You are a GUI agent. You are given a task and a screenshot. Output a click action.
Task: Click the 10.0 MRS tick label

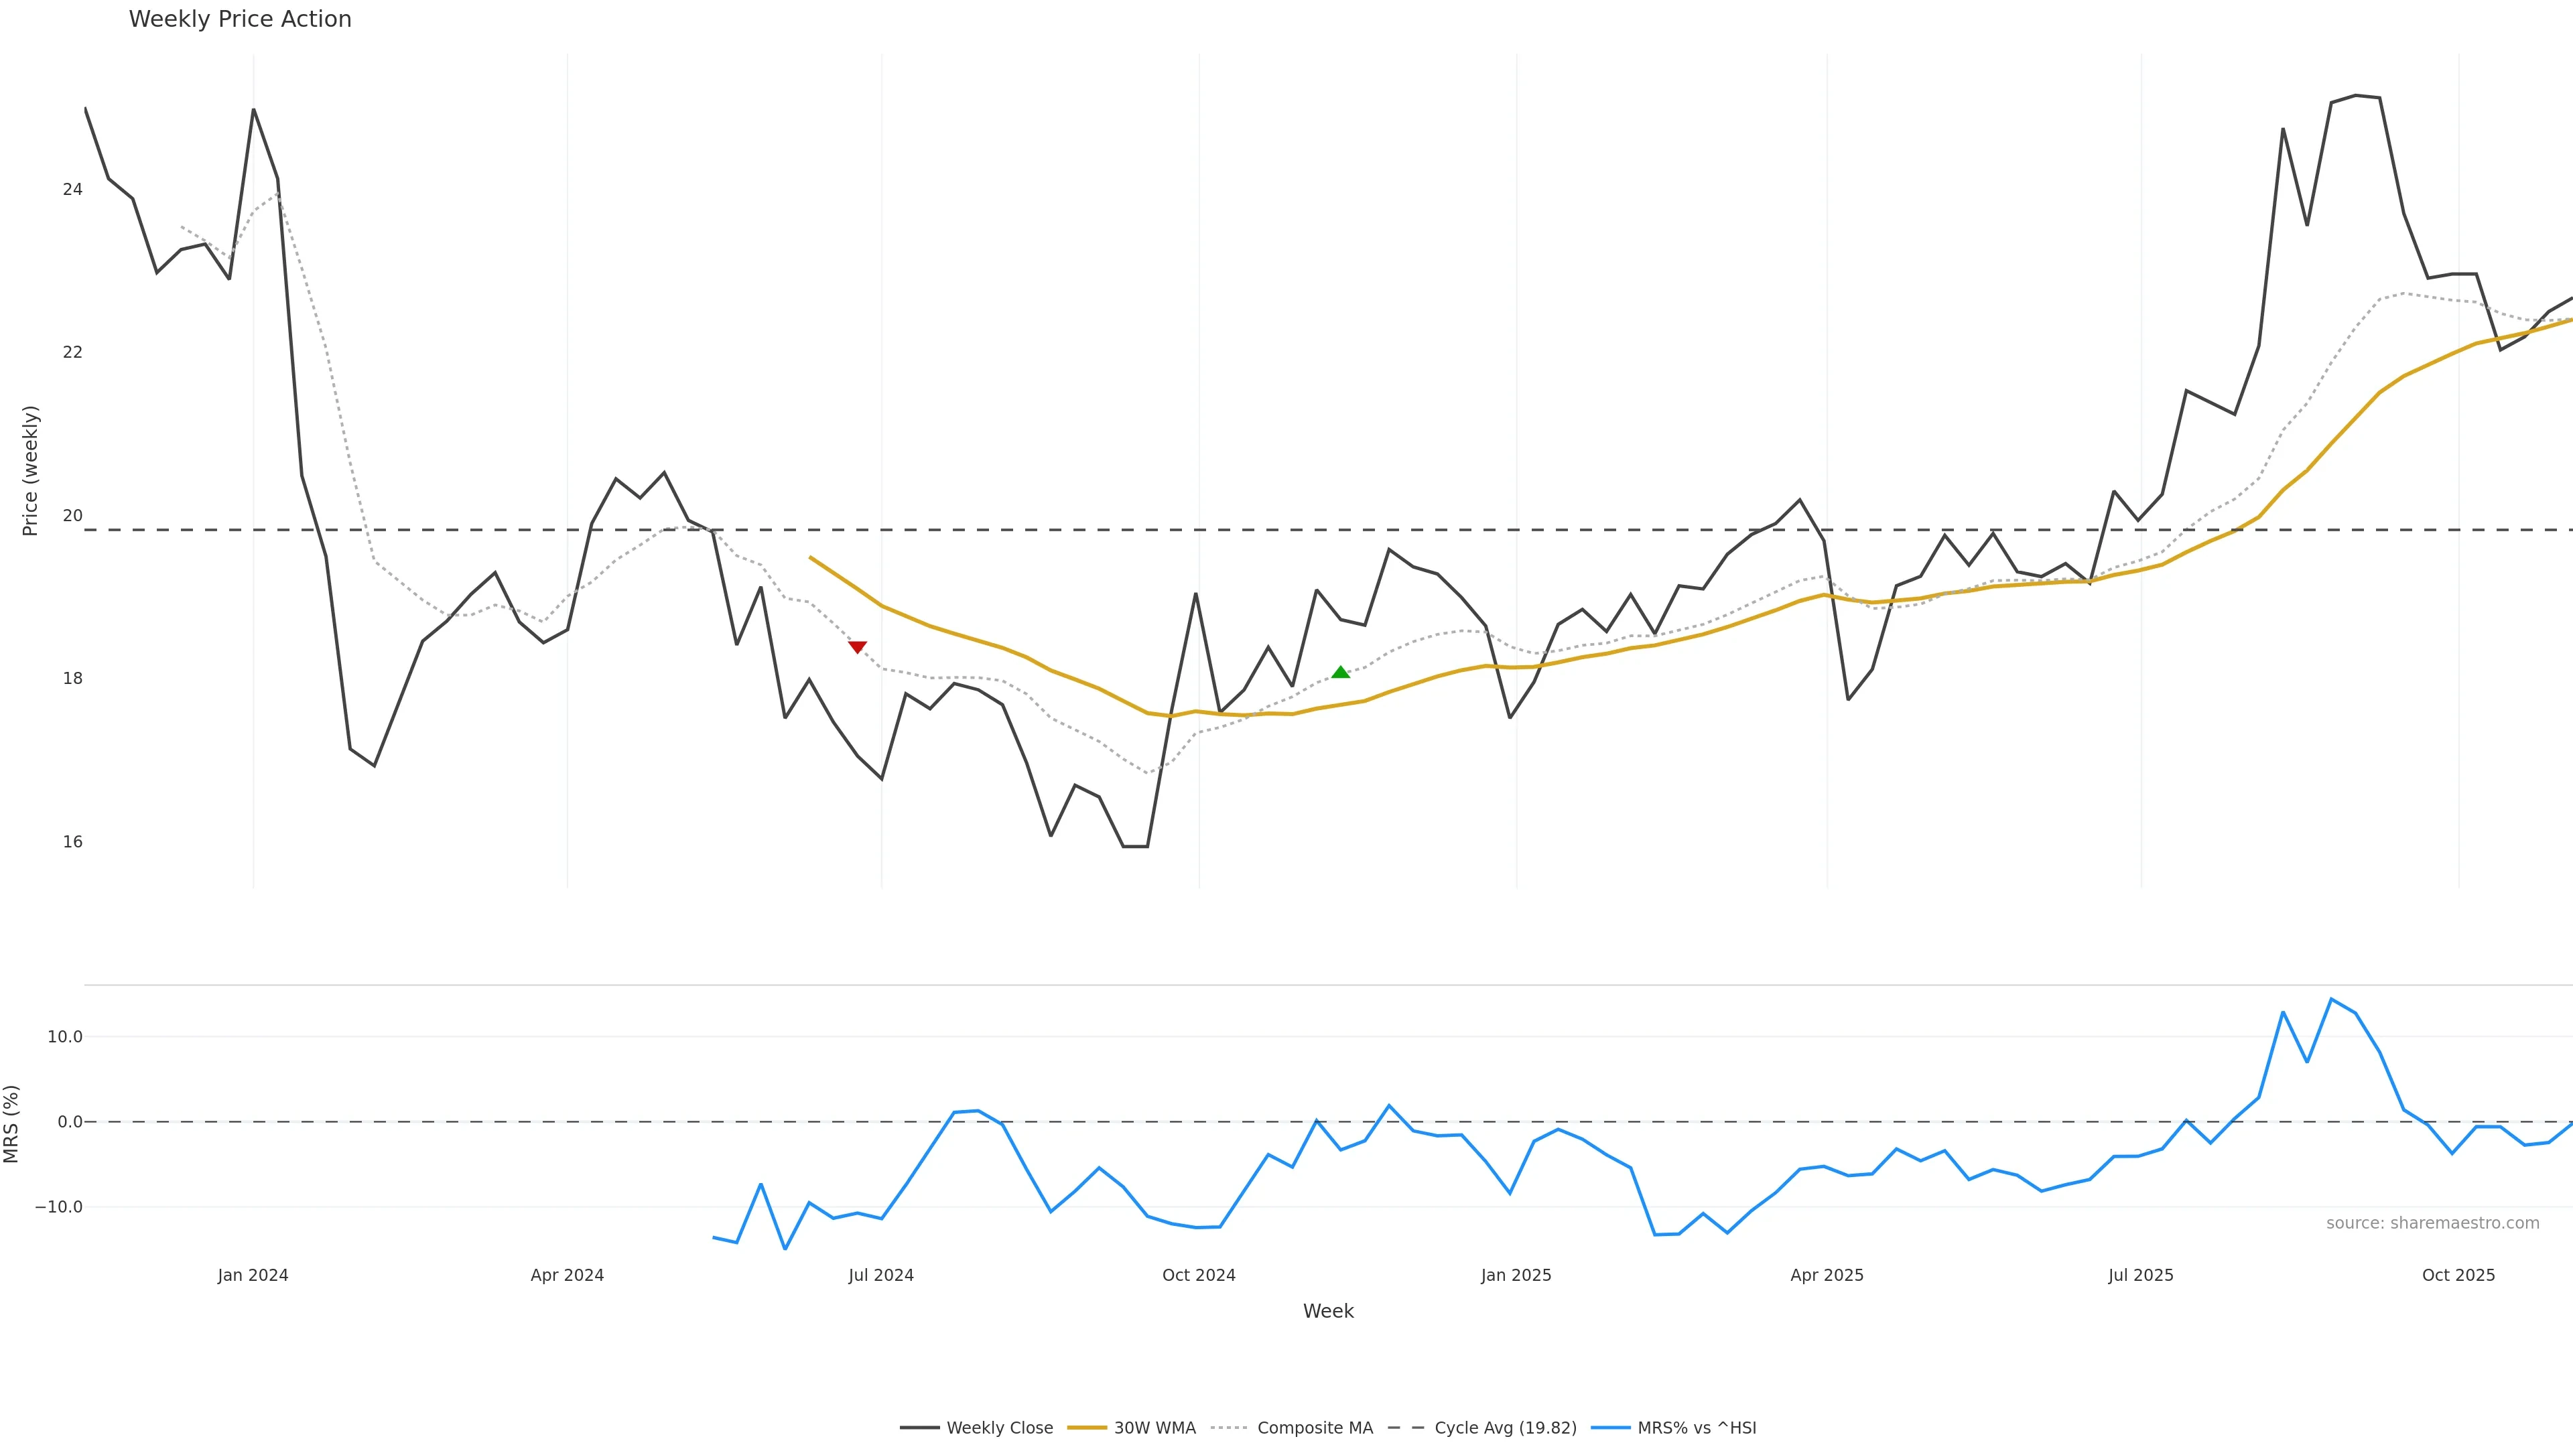pyautogui.click(x=65, y=1036)
